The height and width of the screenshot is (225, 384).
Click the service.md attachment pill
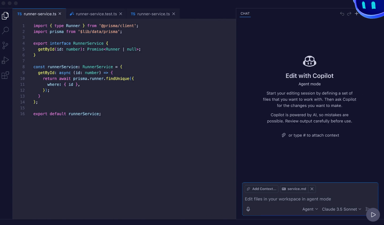(296, 189)
